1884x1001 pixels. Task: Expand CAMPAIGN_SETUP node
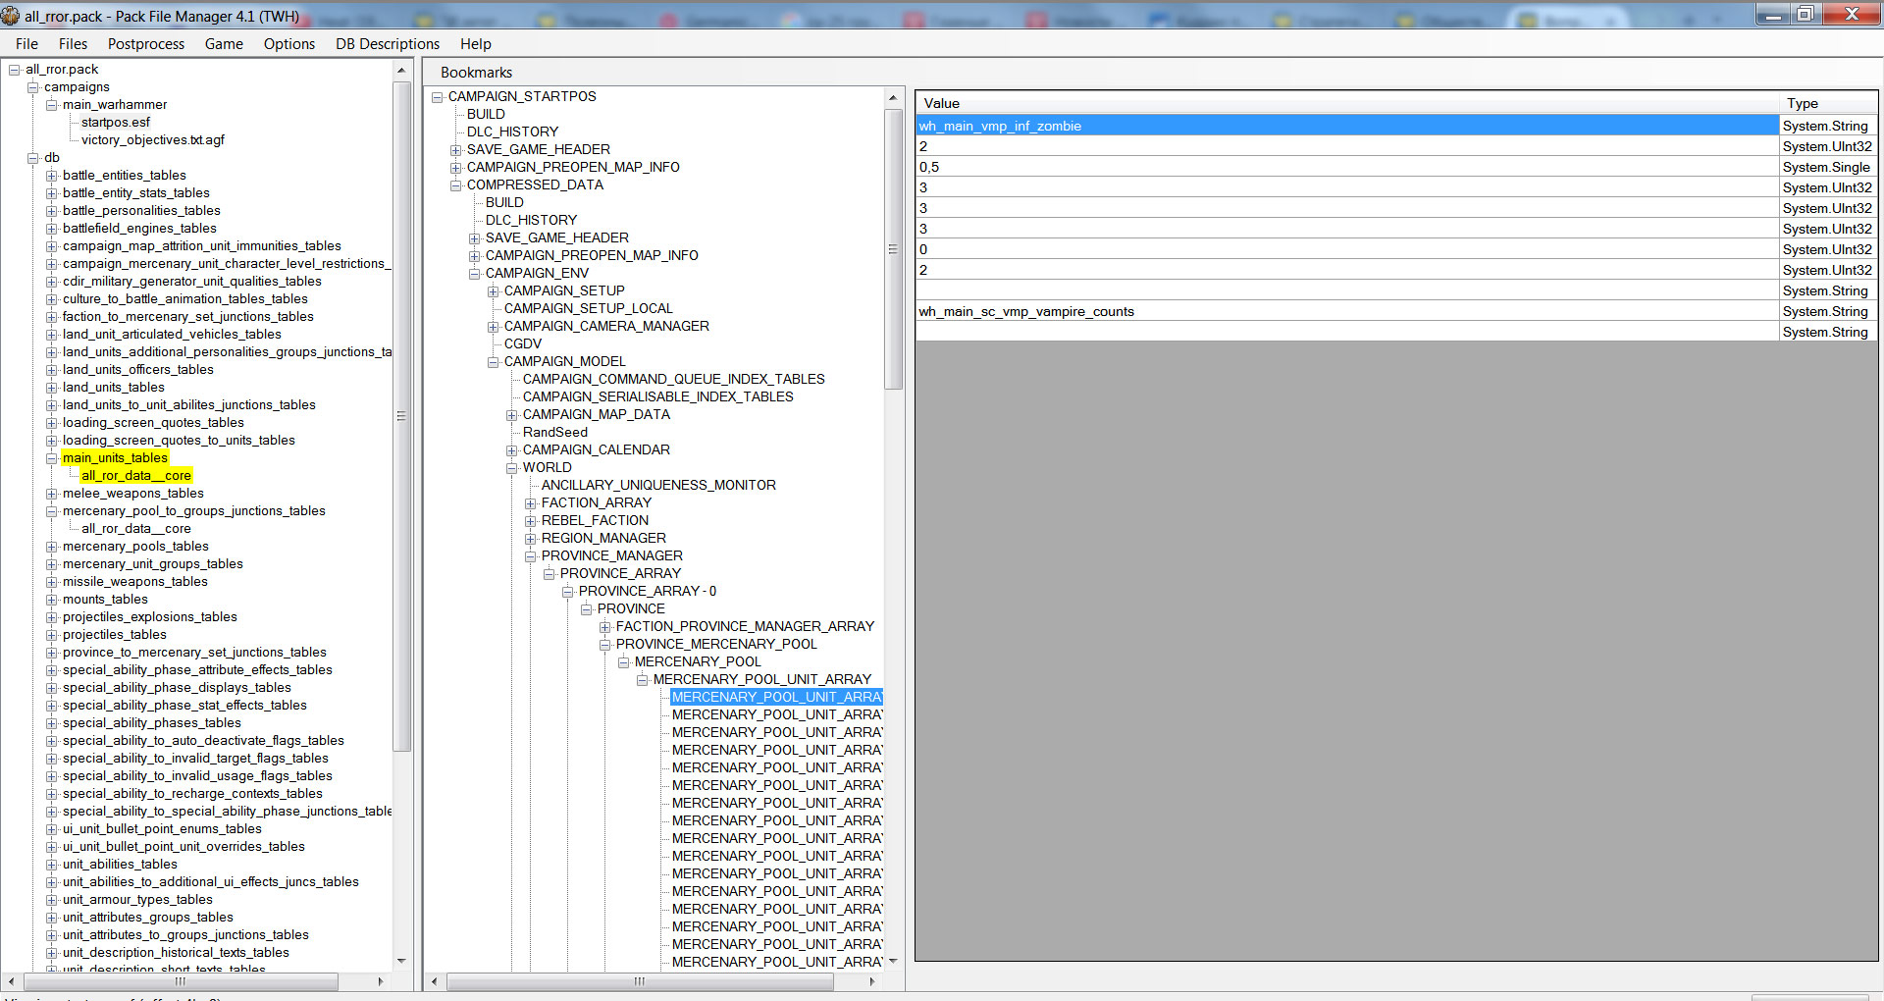coord(494,291)
